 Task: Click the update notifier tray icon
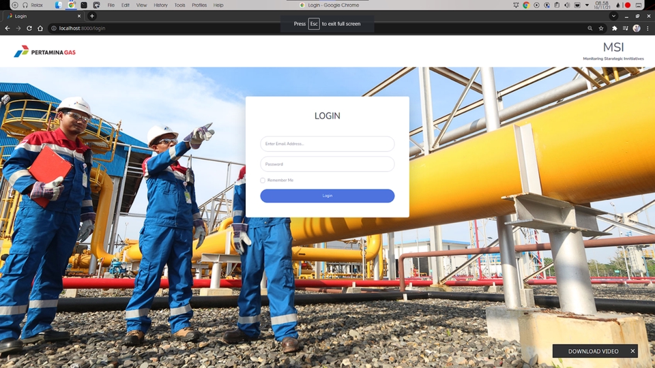pyautogui.click(x=547, y=5)
